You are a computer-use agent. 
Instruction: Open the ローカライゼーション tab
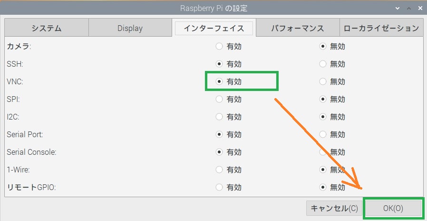point(381,28)
